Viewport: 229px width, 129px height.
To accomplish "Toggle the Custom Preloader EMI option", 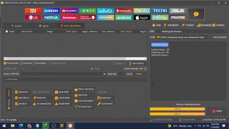I will (146, 68).
